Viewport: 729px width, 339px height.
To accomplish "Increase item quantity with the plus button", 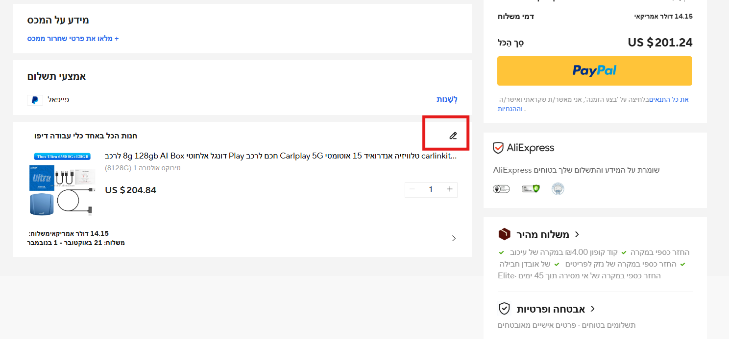I will tap(450, 189).
